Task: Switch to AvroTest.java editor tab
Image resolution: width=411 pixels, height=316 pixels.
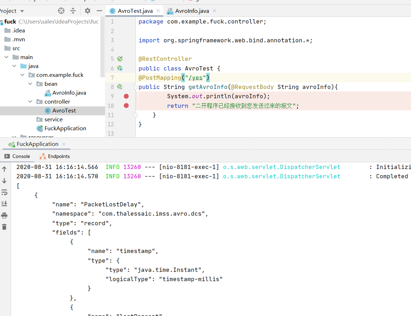Action: click(135, 11)
